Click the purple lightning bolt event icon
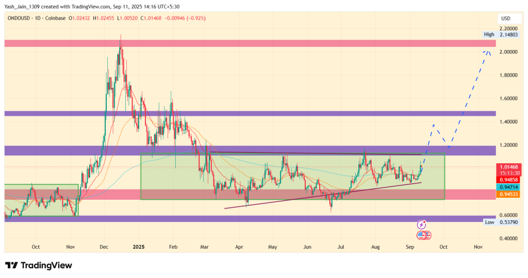The height and width of the screenshot is (278, 528). 422,224
